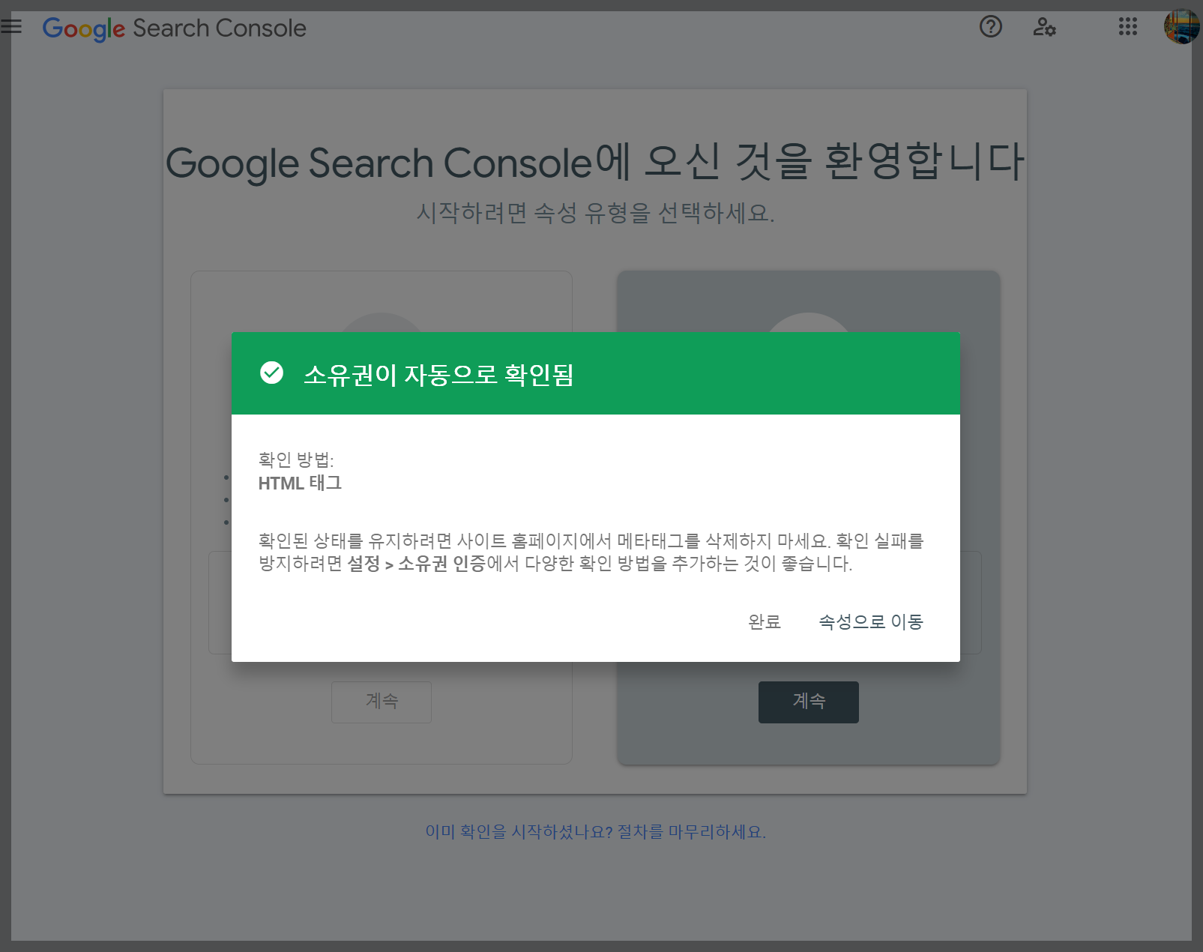Click 속성으로 이동 button

871,621
